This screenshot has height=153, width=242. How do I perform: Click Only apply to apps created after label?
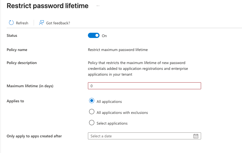[34, 136]
